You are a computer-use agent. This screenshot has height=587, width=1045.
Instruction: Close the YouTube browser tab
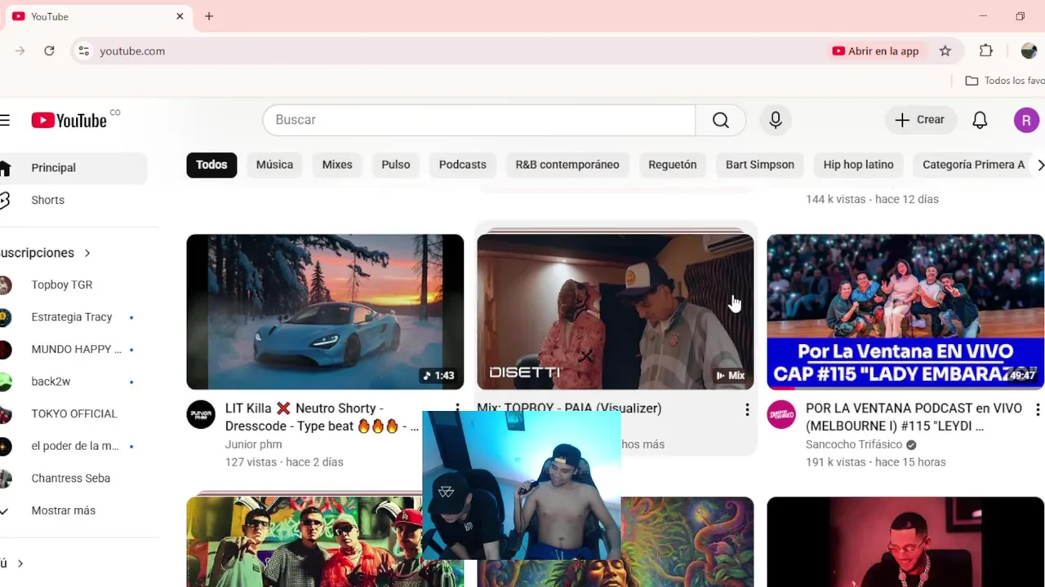coord(180,16)
